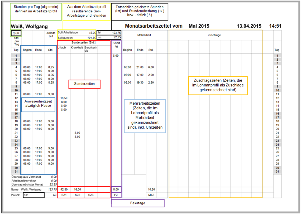301x214 pixels.
Task: Click the Urlaub entry 18,50 on day 12
Action: (x=64, y=98)
